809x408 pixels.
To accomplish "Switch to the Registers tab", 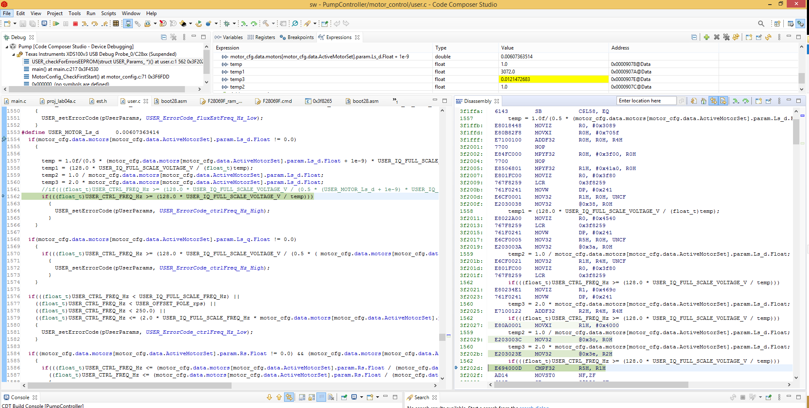I will [261, 37].
